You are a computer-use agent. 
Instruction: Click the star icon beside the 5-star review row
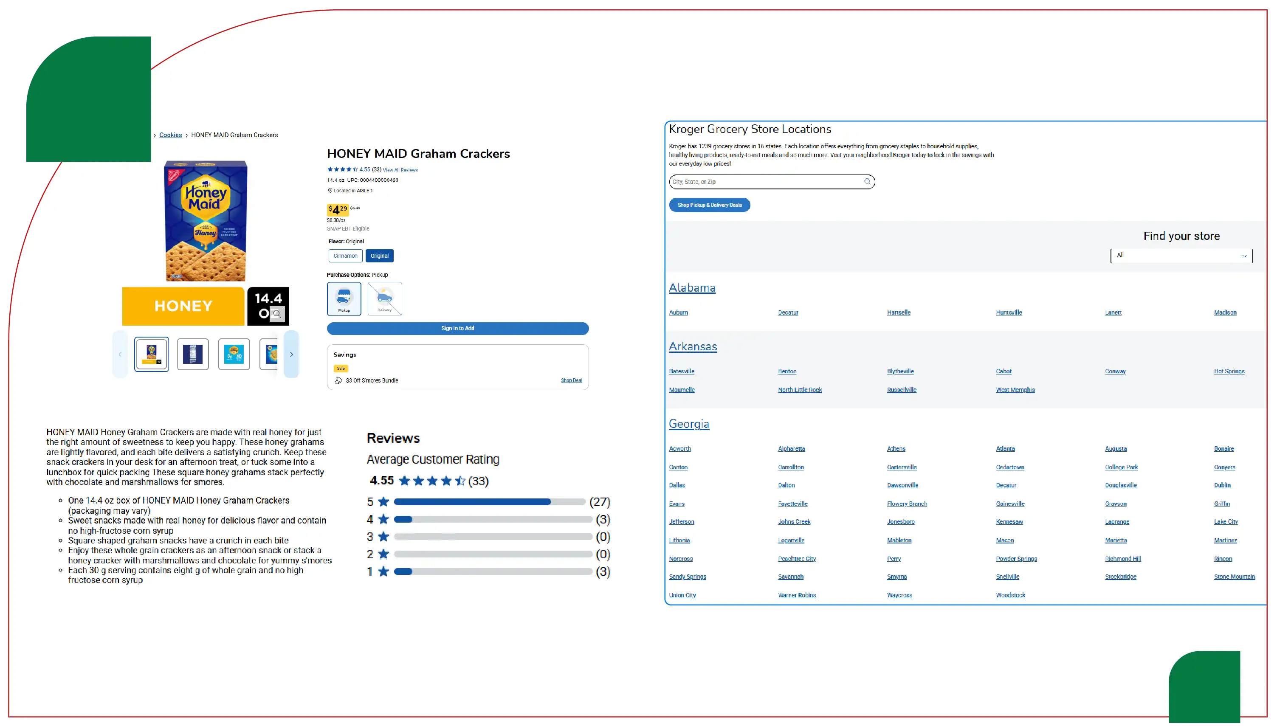(383, 501)
